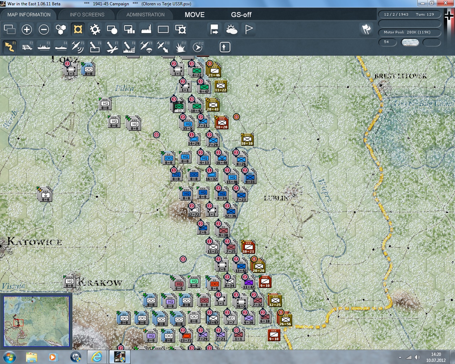Click the Lublin city hex
The width and height of the screenshot is (455, 364).
click(x=294, y=195)
